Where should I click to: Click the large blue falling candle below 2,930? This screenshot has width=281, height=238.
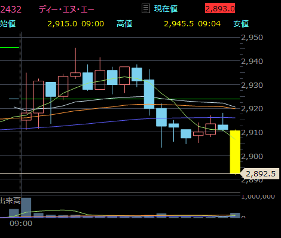[149, 94]
